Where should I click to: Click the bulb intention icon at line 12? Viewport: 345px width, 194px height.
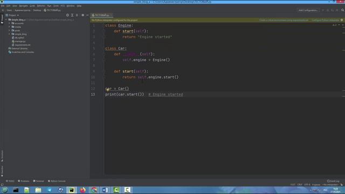tap(108, 89)
